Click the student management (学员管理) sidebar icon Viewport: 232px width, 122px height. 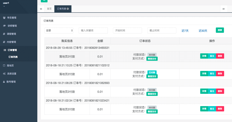pyautogui.click(x=4, y=18)
